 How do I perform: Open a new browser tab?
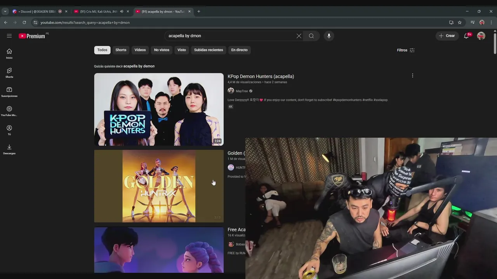[x=199, y=12]
